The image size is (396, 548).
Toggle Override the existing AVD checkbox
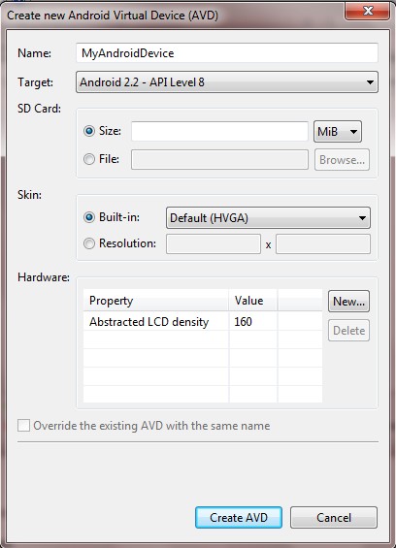tap(23, 426)
